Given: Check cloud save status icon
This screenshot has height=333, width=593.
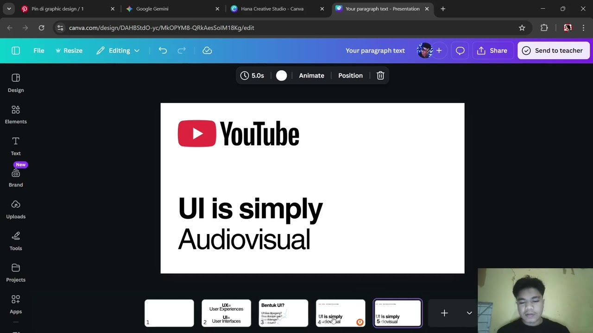Looking at the screenshot, I should click(207, 50).
